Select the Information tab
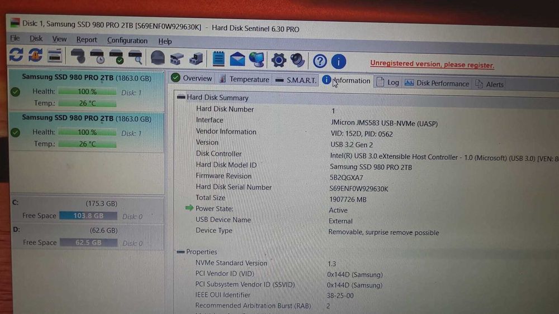Viewport: 559px width, 314px height. point(347,81)
